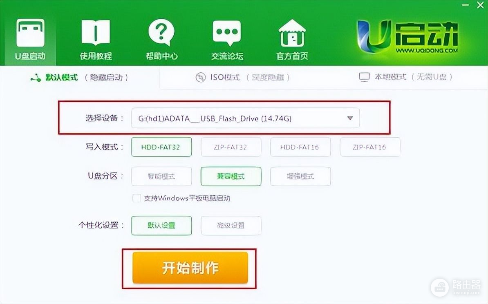
Task: Click the ISO模式 disc icon
Action: [x=200, y=77]
